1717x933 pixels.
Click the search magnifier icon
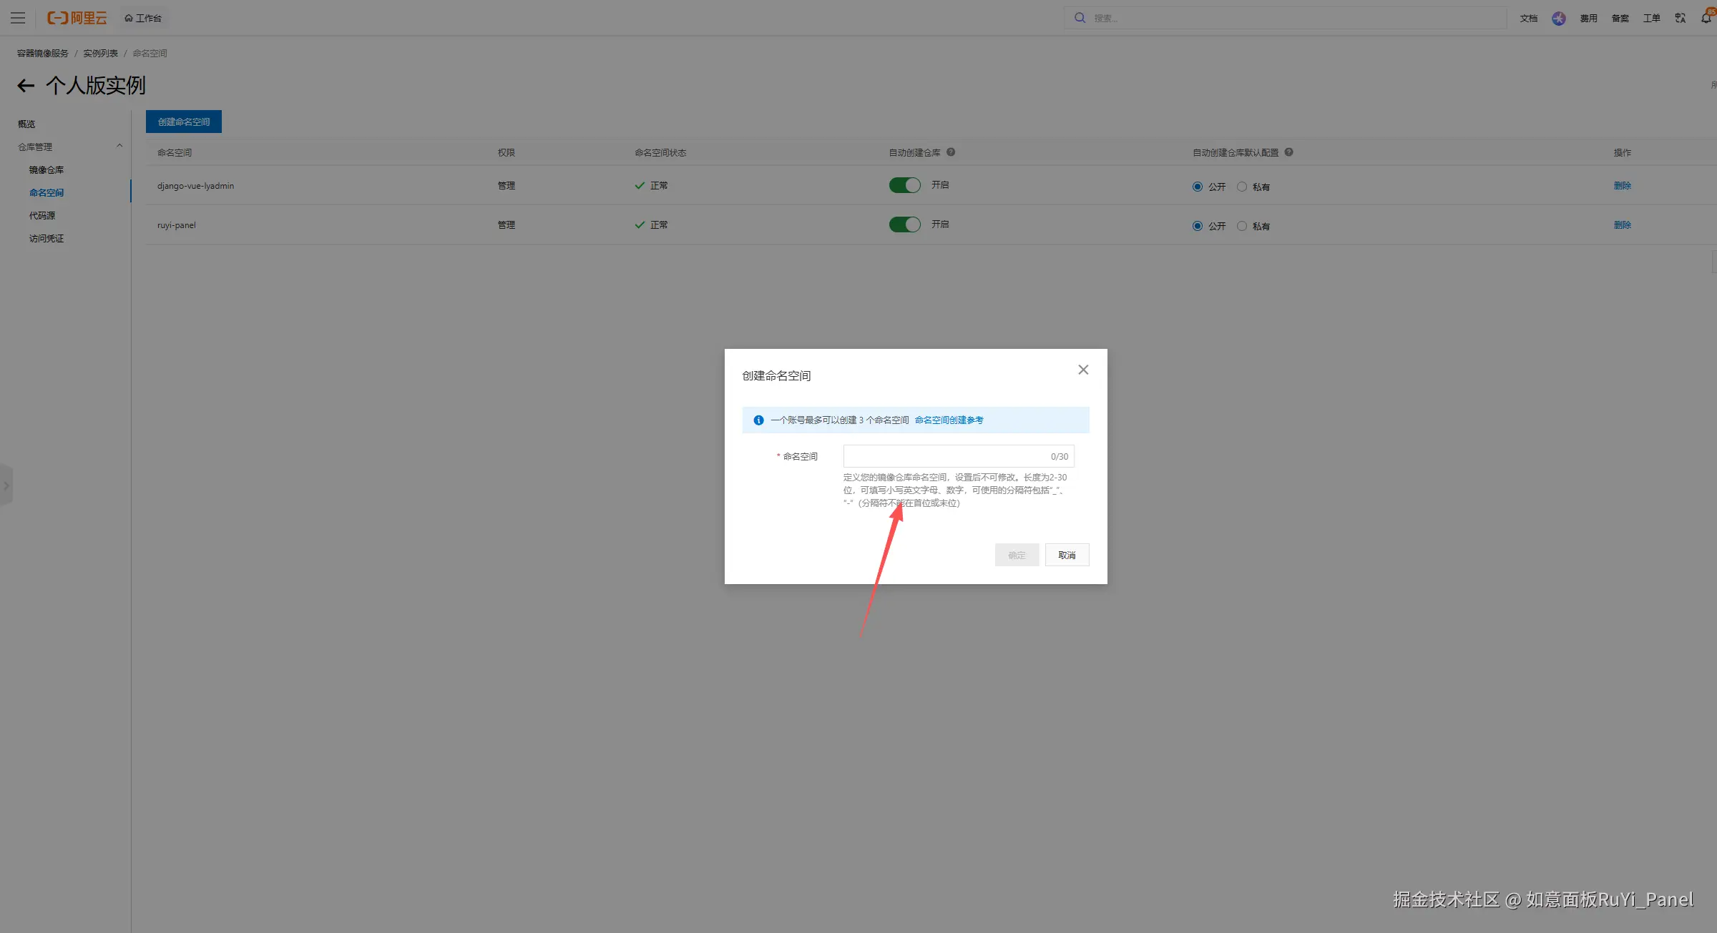coord(1080,18)
